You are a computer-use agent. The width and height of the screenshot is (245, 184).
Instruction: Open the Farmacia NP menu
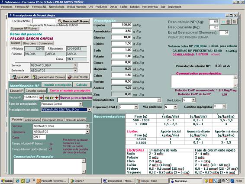(x=22, y=7)
